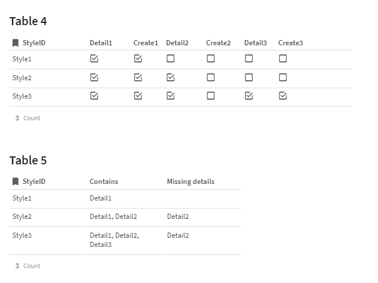Image resolution: width=378 pixels, height=283 pixels.
Task: Click the Count summary under Table 5
Action: tap(28, 266)
